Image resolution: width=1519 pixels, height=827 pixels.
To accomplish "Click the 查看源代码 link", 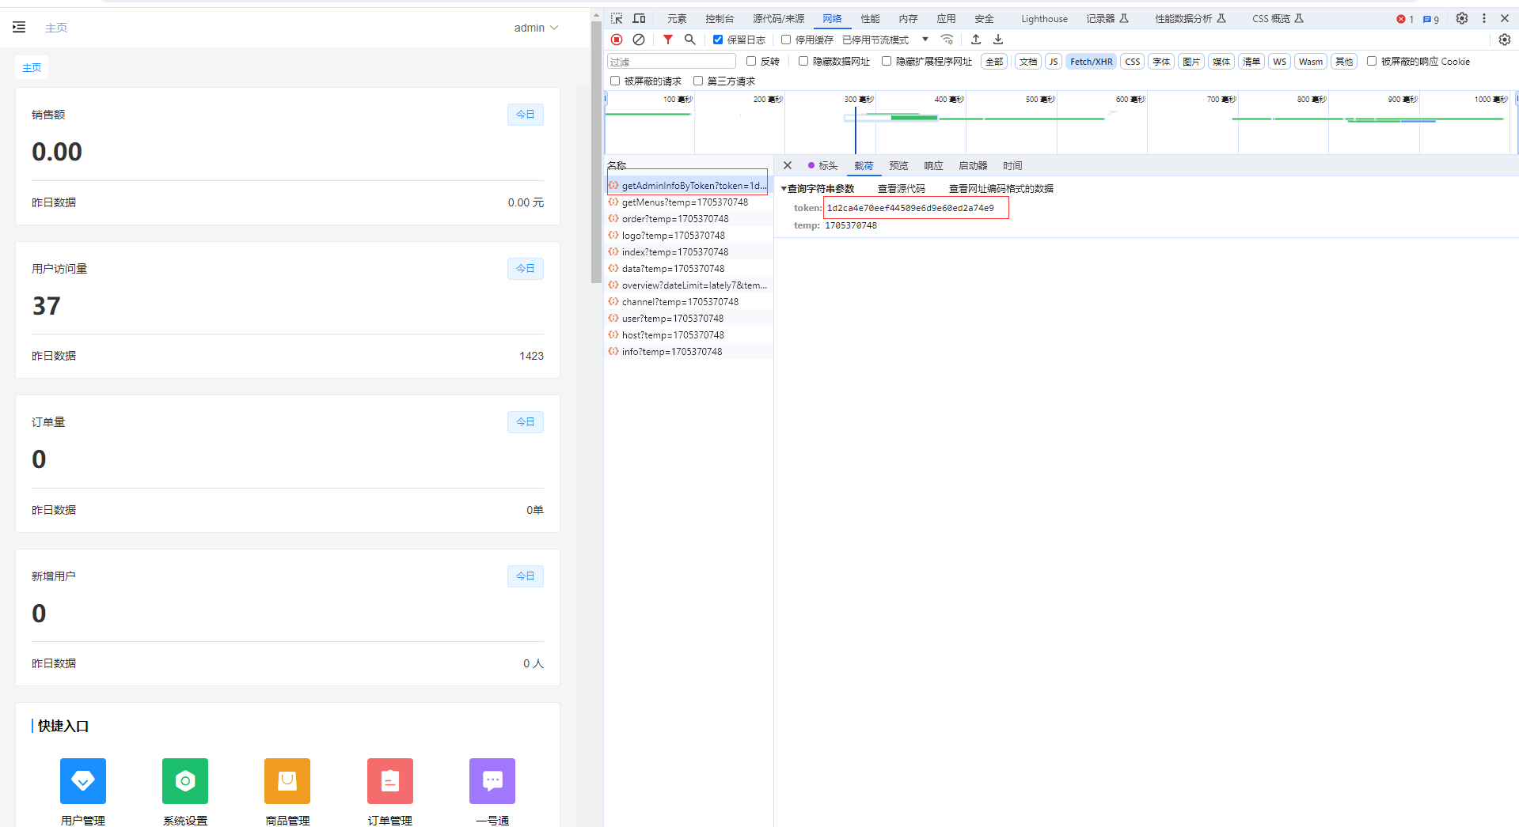I will coord(901,189).
